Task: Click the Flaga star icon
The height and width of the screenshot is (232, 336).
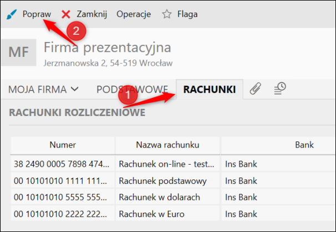Action: click(167, 14)
